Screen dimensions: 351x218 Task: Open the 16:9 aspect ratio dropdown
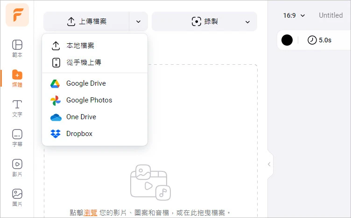pos(294,15)
